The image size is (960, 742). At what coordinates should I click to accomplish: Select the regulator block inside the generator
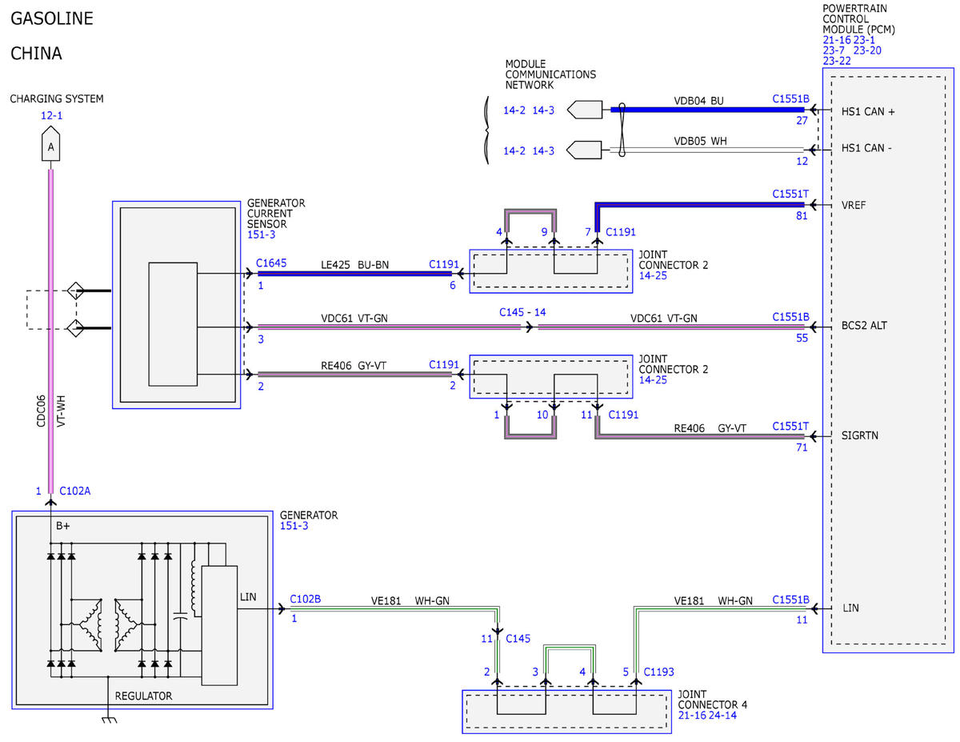click(x=219, y=625)
